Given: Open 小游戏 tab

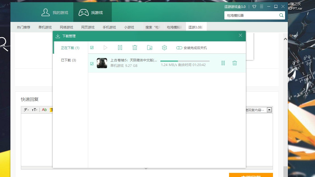Looking at the screenshot, I should (129, 27).
